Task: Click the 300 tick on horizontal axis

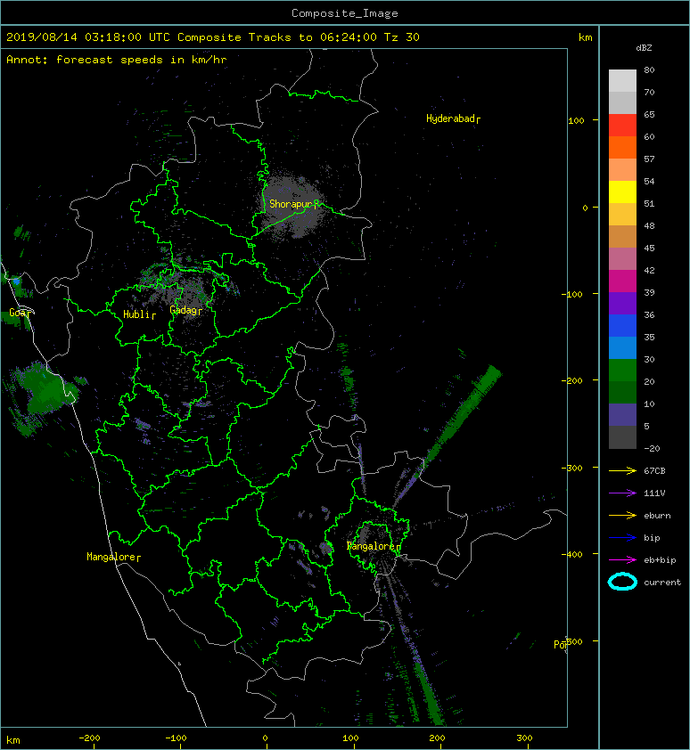Action: [x=524, y=738]
